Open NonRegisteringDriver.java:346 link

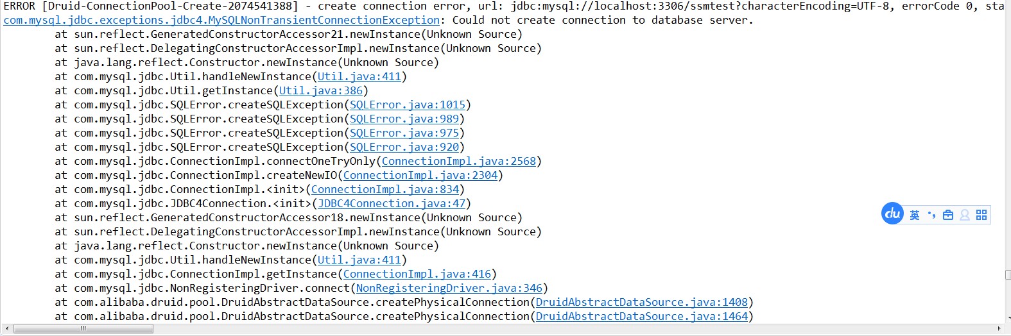[449, 289]
